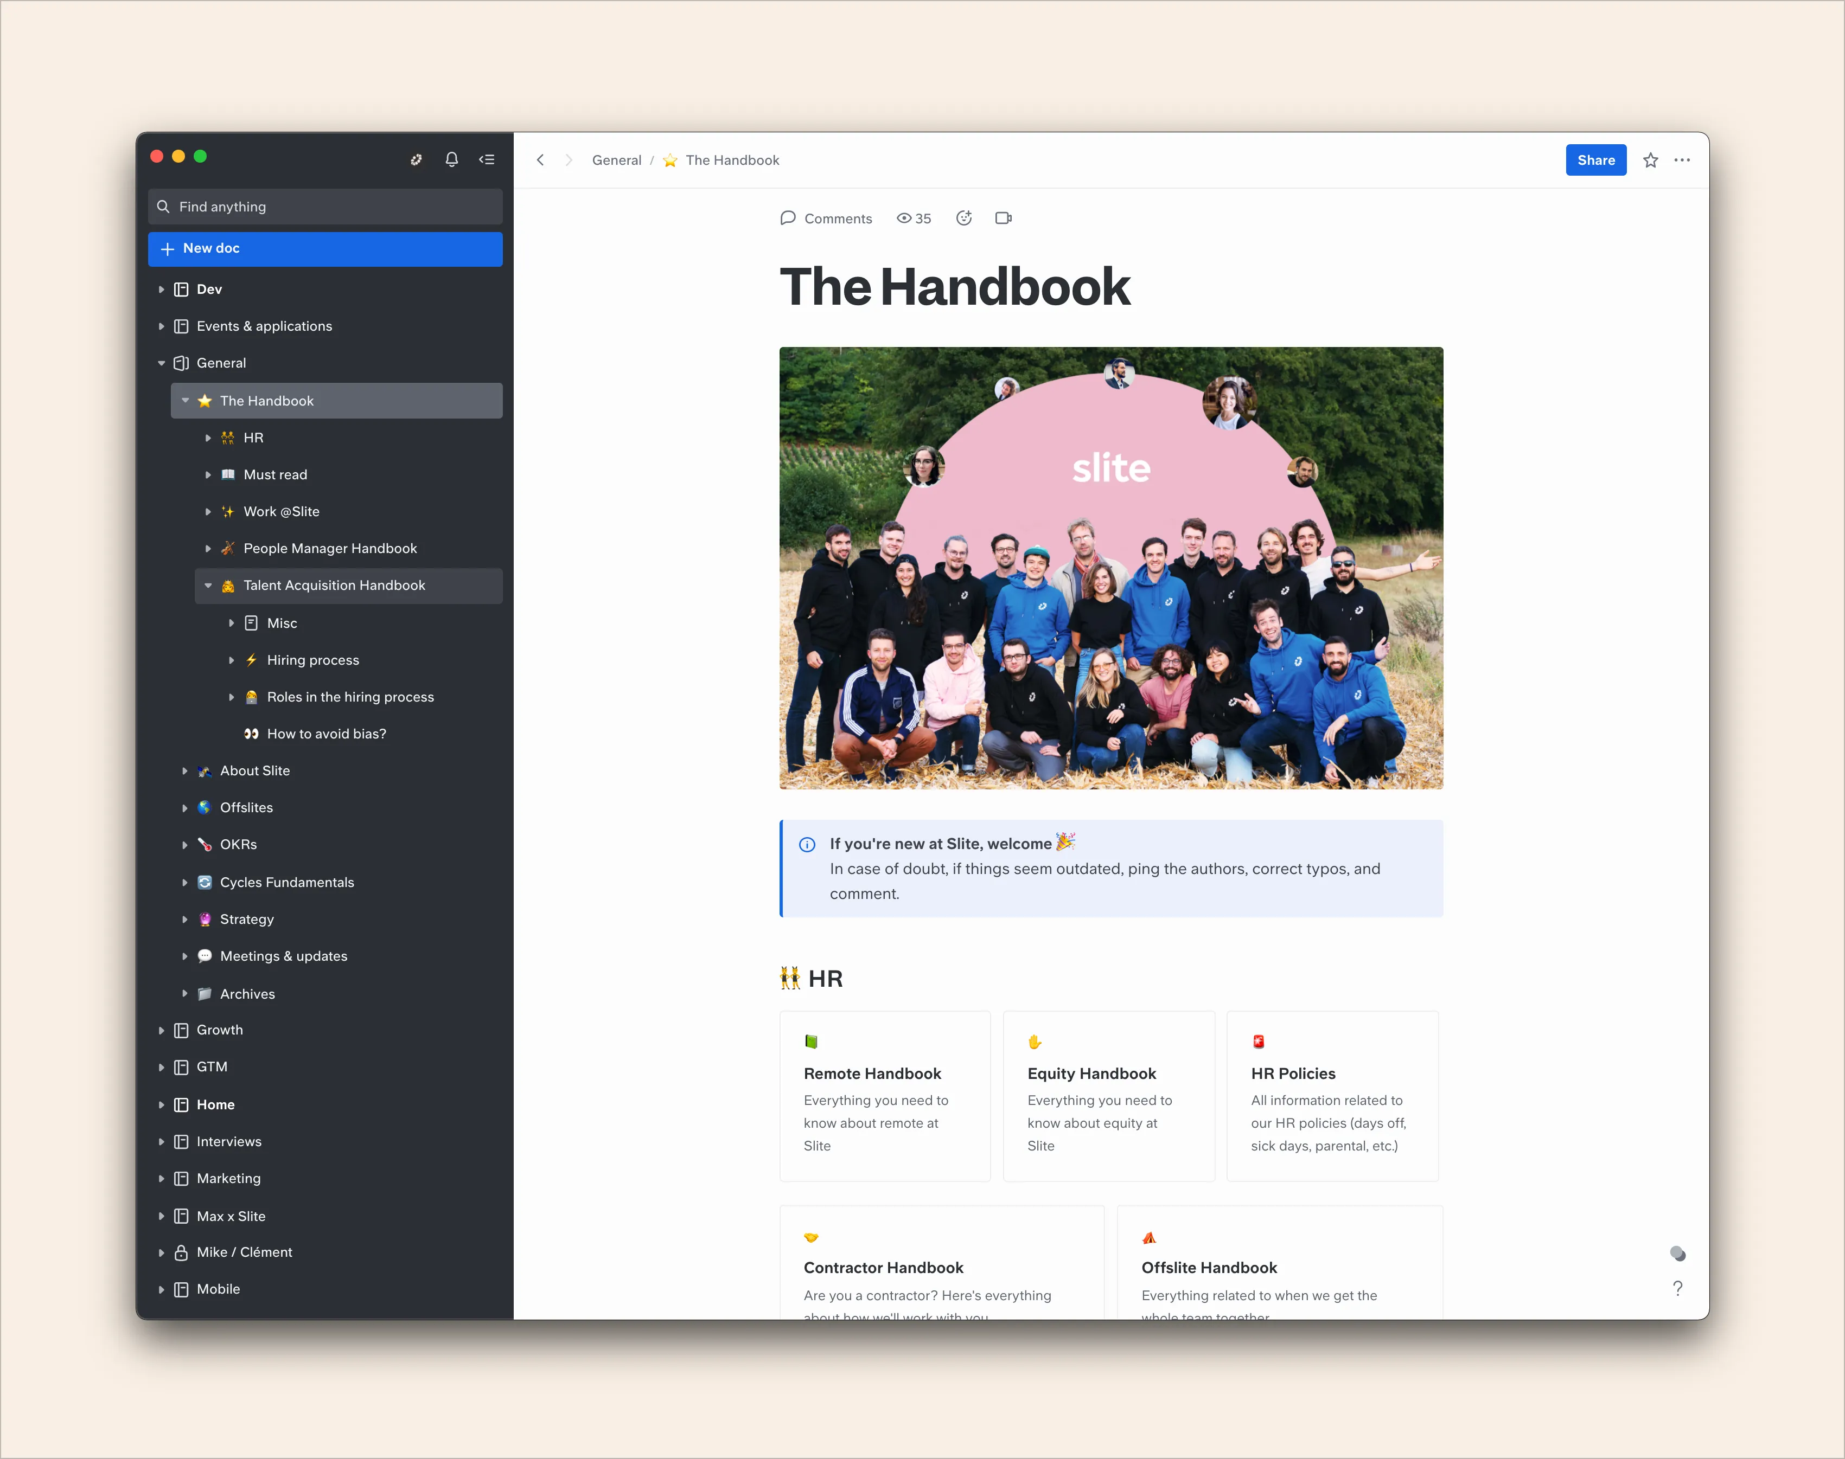Collapse the Talent Acquisition Handbook node
This screenshot has height=1459, width=1845.
tap(208, 586)
